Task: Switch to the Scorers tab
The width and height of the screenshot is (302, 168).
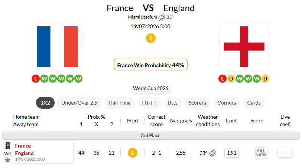Action: tap(197, 103)
